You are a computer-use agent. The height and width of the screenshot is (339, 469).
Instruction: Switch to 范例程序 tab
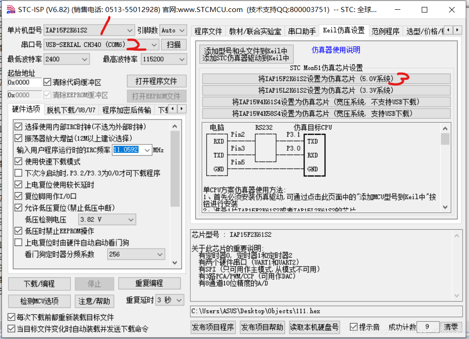(x=385, y=31)
